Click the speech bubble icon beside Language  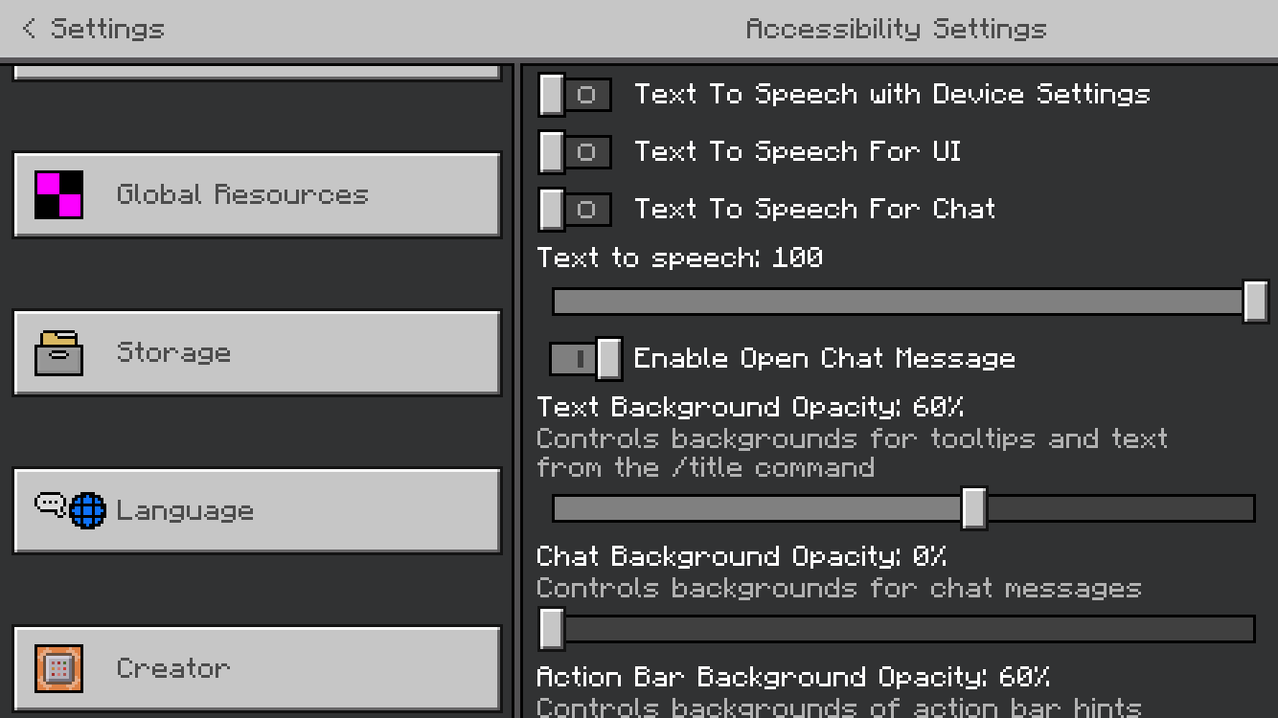50,505
